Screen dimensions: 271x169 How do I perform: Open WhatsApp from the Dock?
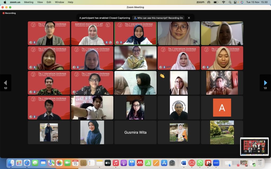tap(200, 163)
